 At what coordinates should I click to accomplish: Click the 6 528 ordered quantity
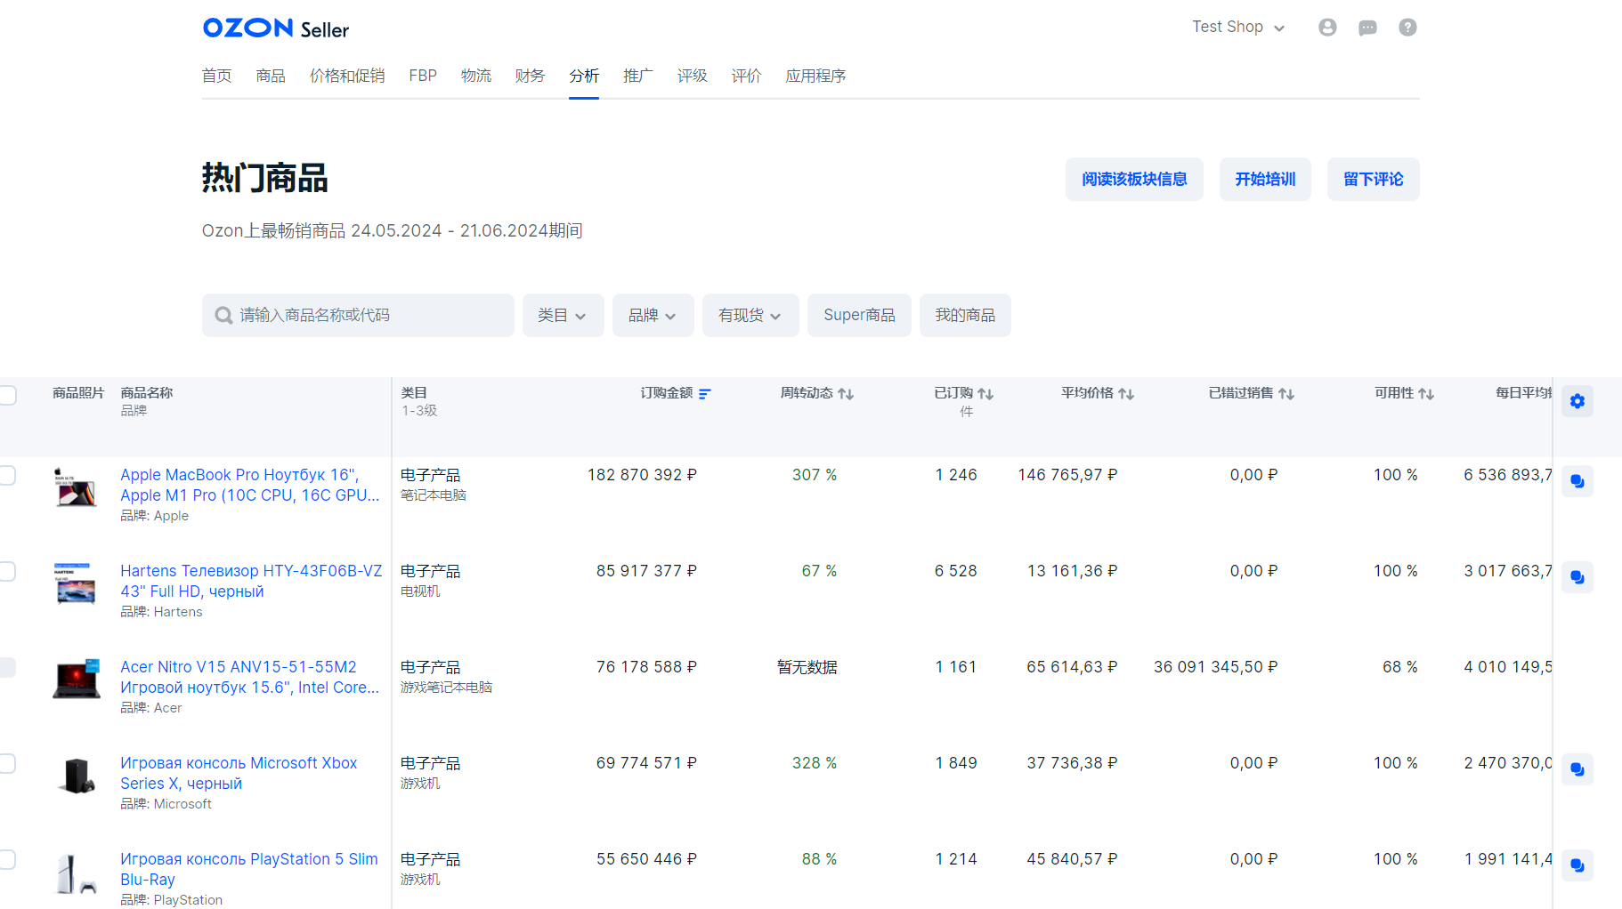[x=955, y=571]
